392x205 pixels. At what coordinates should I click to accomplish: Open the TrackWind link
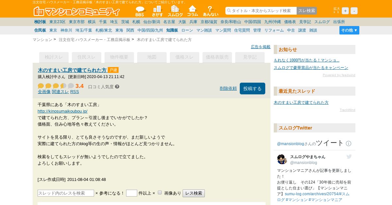tap(348, 110)
